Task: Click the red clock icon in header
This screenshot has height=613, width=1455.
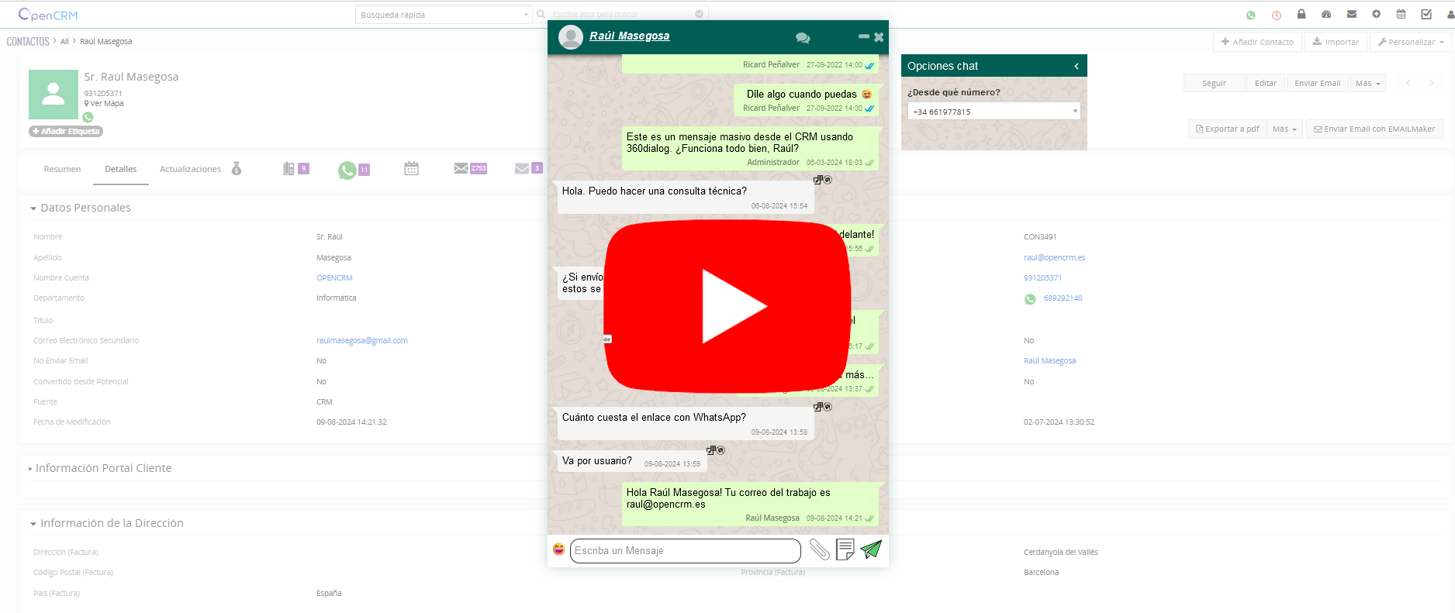Action: coord(1277,15)
